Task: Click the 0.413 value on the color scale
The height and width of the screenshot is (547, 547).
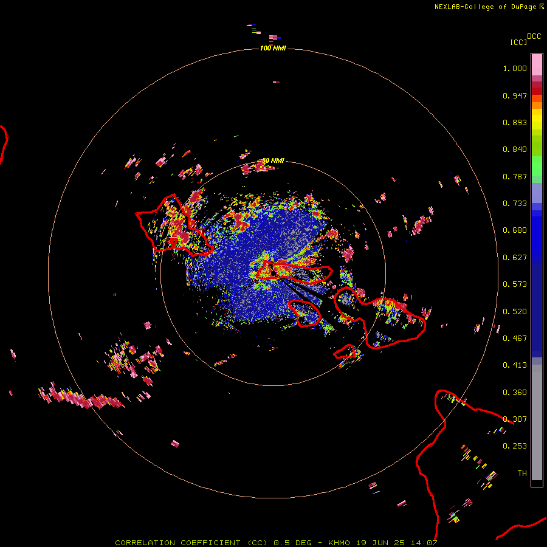Action: tap(515, 365)
